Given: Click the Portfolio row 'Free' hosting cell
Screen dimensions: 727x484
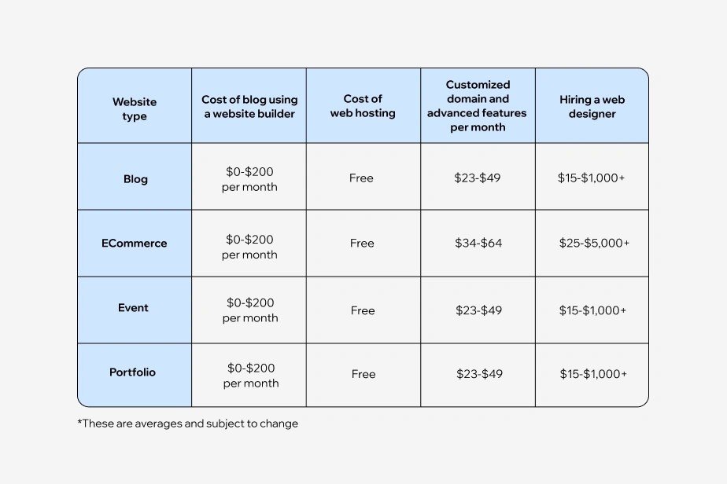Looking at the screenshot, I should [x=363, y=374].
